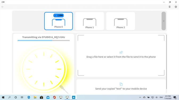The width and height of the screenshot is (179, 100).
Task: Click the copy icon for sending text
Action: pyautogui.click(x=121, y=84)
